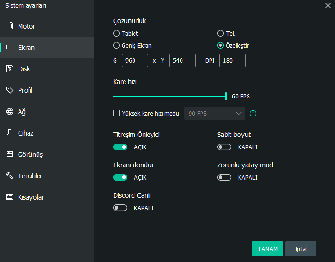Turn on the Discord Canlı toggle
Viewport: 335px width, 262px height.
click(x=120, y=208)
